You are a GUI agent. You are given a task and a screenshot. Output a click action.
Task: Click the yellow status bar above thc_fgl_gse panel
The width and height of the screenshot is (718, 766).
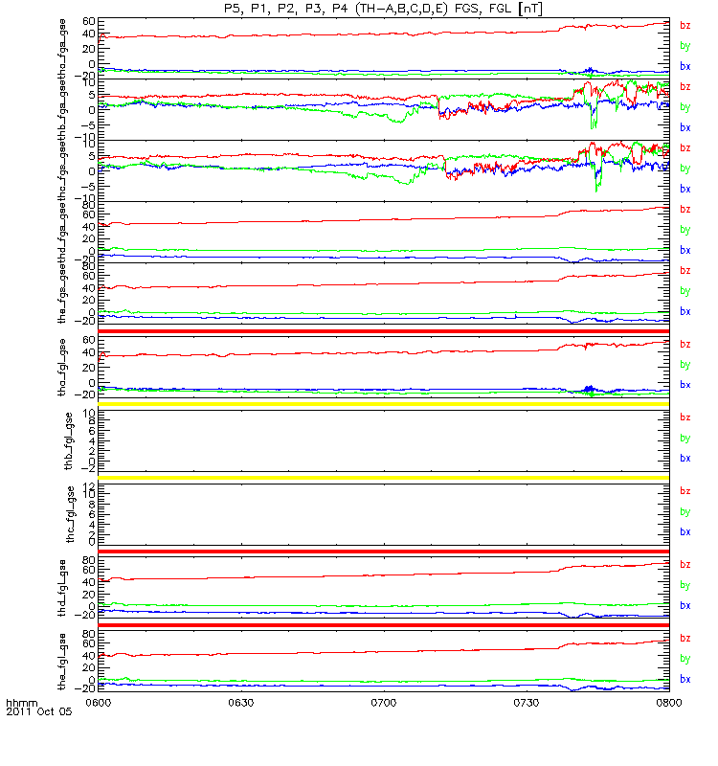[384, 478]
